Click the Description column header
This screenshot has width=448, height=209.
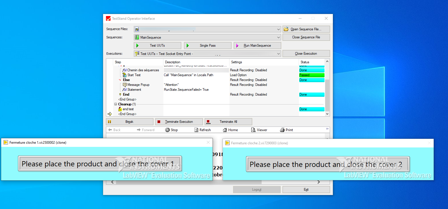click(x=173, y=62)
